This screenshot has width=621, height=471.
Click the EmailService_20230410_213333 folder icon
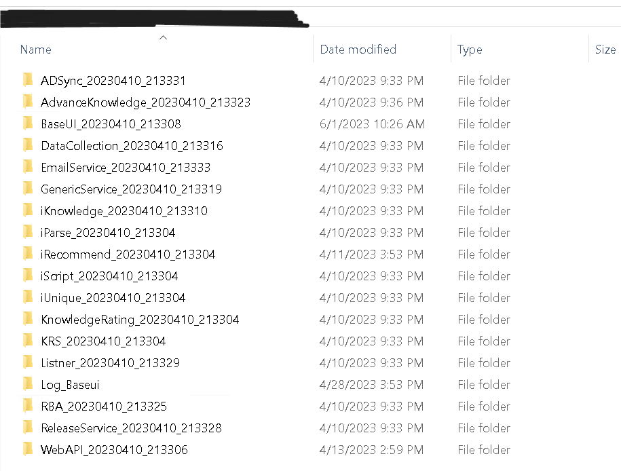(x=27, y=167)
